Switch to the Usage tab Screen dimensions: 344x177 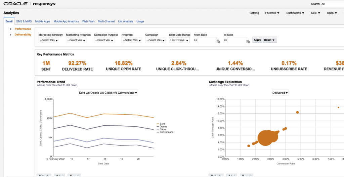click(x=140, y=21)
